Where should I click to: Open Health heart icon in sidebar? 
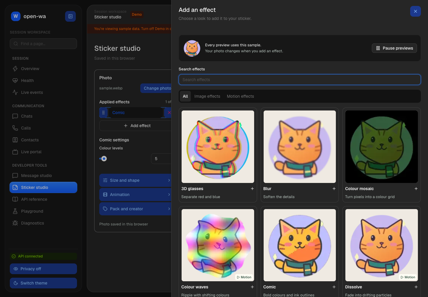[x=15, y=80]
